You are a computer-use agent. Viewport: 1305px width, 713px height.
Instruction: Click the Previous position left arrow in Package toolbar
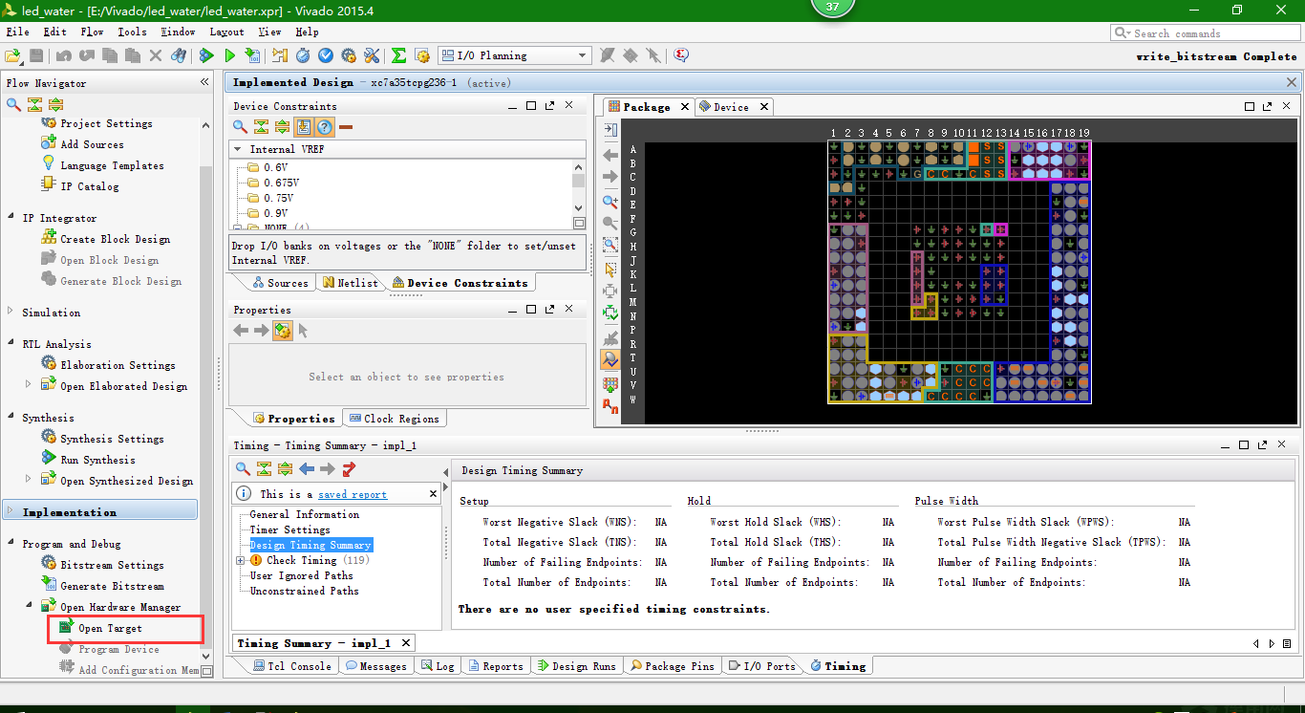tap(610, 155)
